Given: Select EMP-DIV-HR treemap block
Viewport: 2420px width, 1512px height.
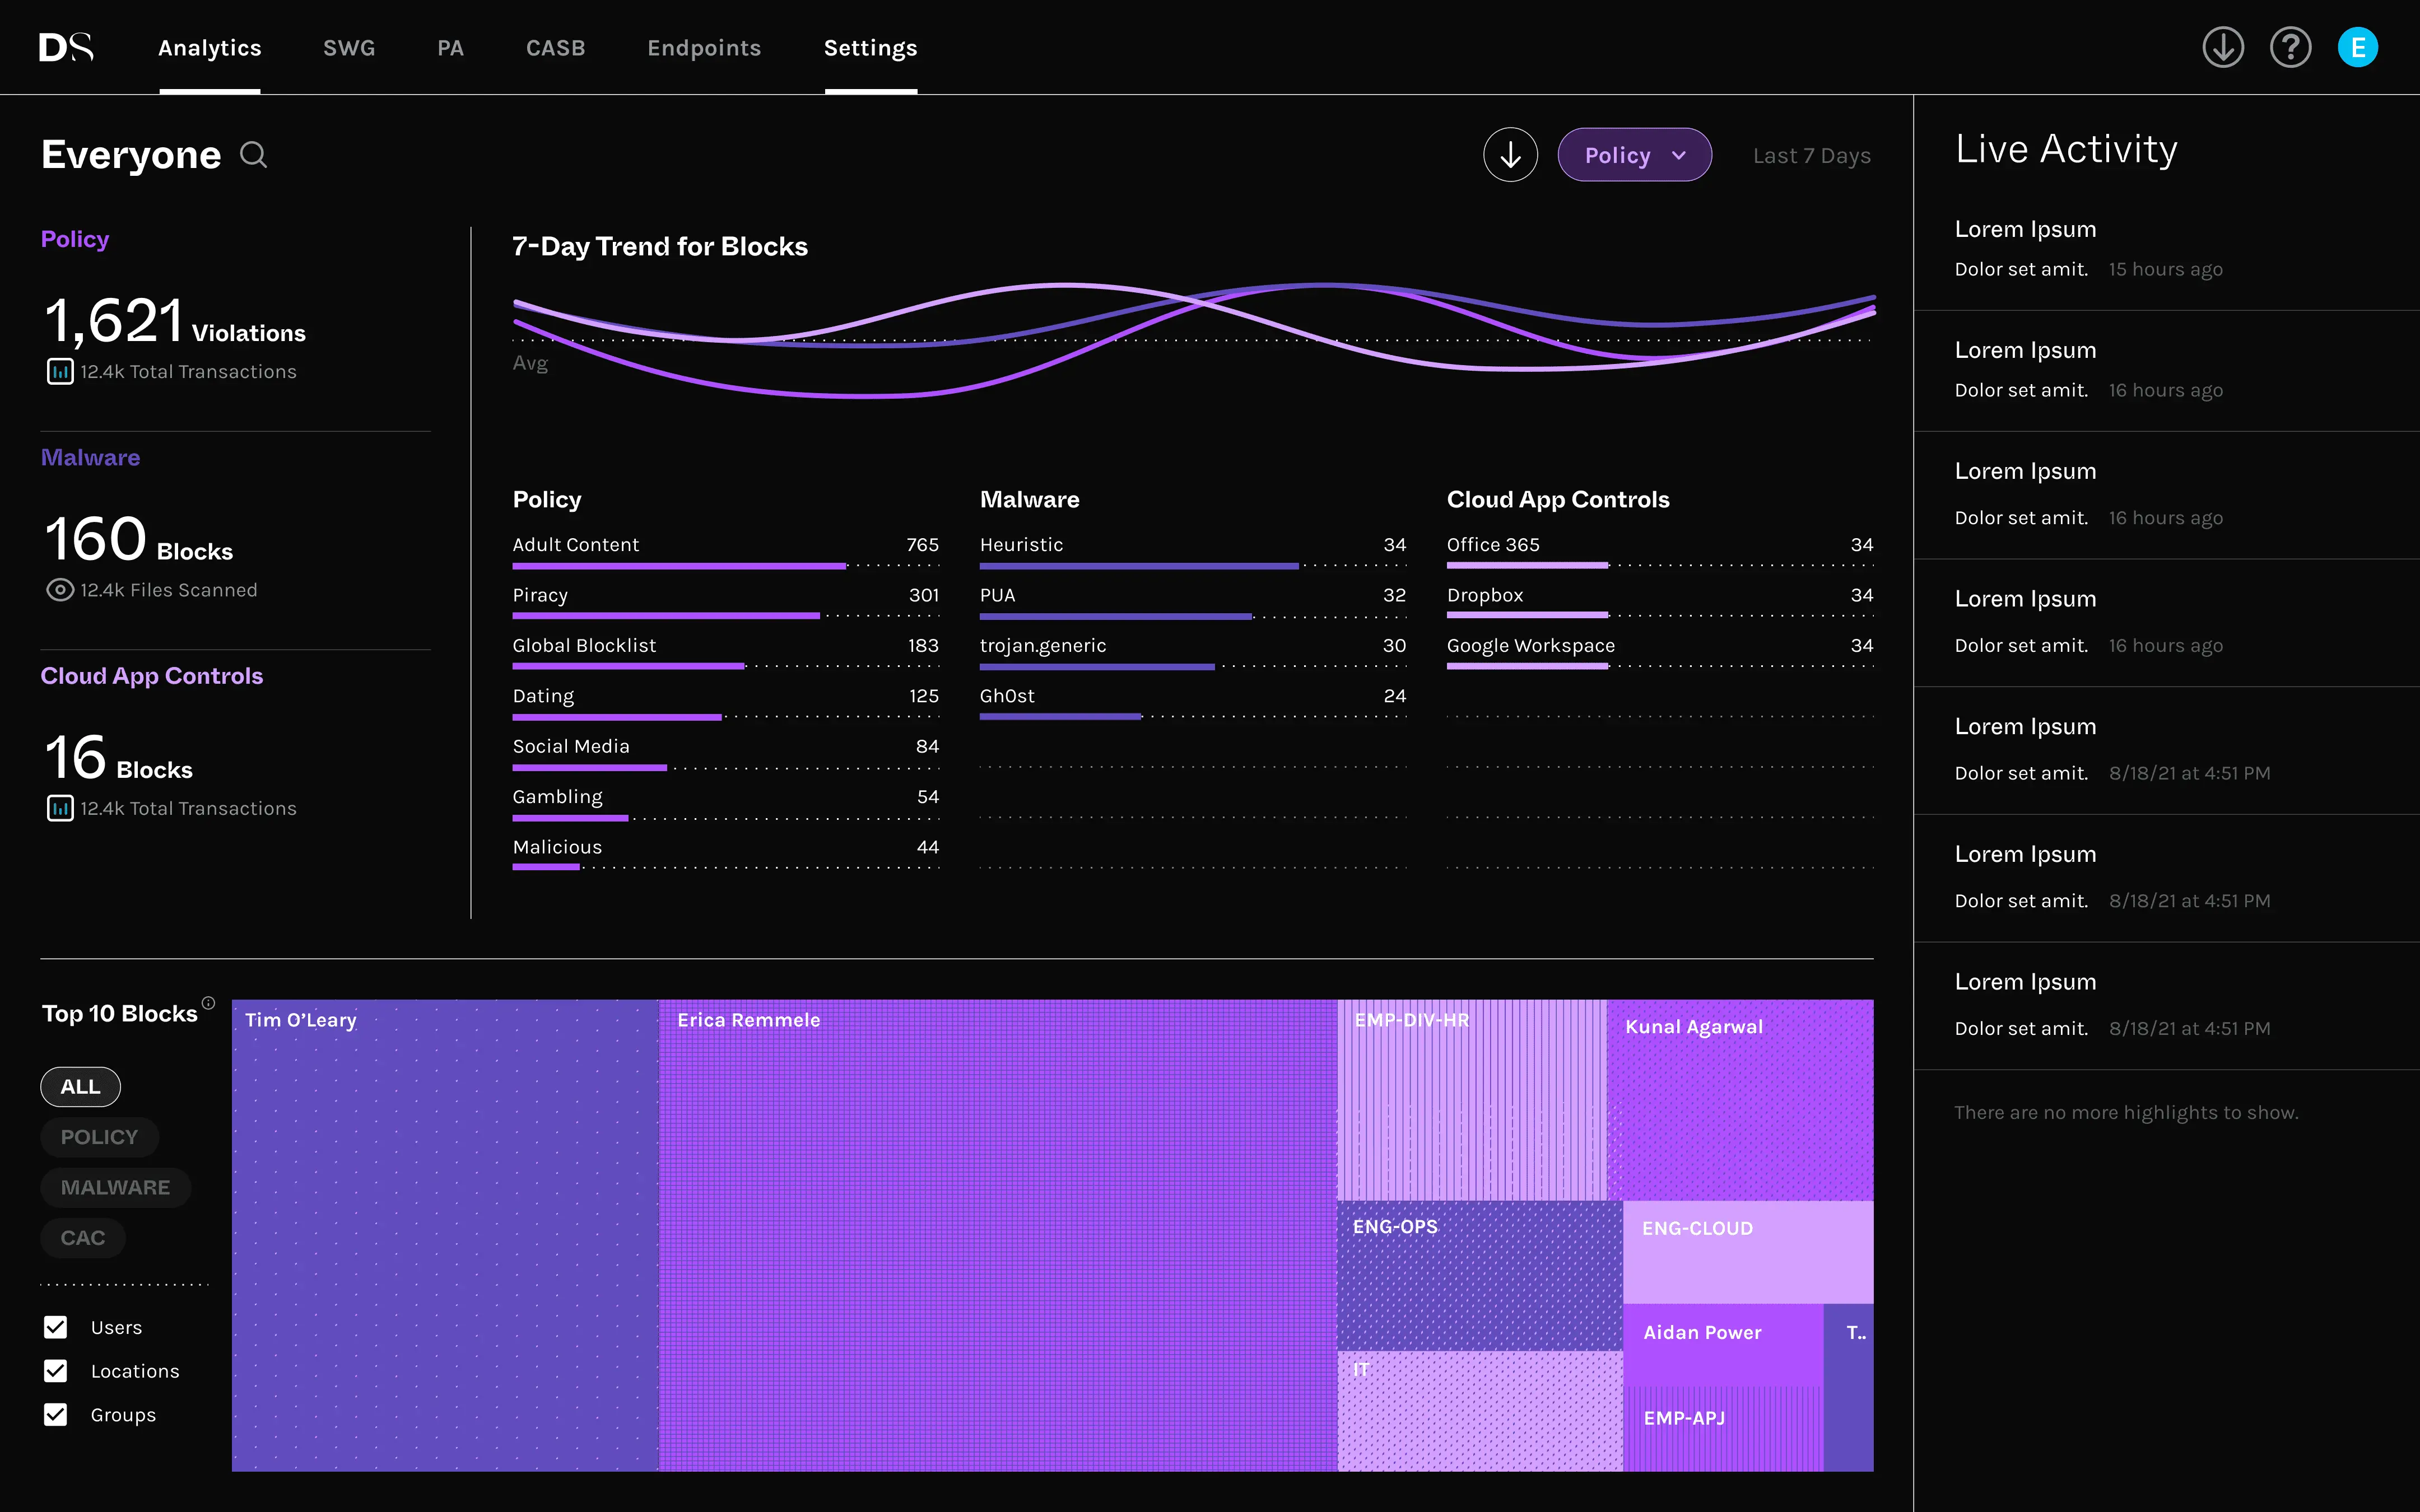Looking at the screenshot, I should 1472,1100.
